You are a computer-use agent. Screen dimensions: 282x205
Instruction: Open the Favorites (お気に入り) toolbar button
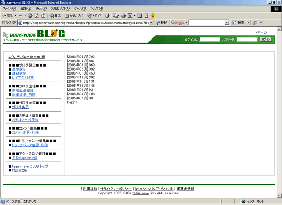tap(73, 15)
